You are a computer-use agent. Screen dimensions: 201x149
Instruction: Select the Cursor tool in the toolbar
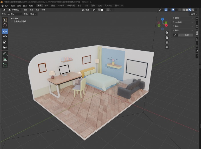pyautogui.click(x=5, y=25)
